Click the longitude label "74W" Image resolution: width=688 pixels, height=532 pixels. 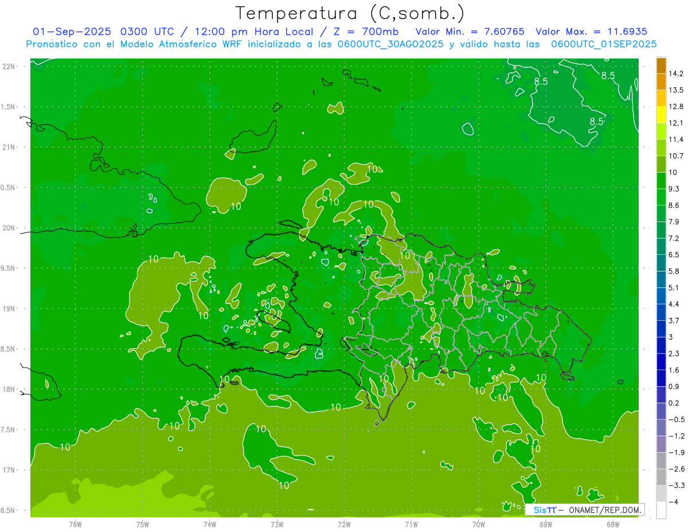209,525
